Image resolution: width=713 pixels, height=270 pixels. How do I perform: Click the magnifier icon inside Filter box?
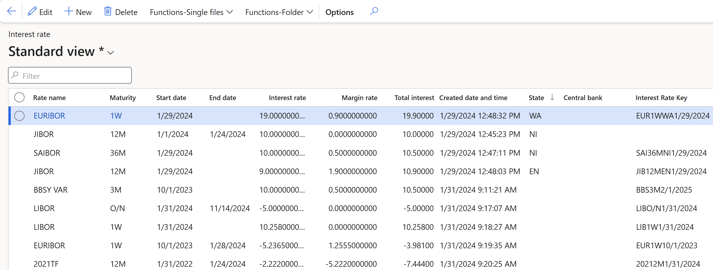pyautogui.click(x=15, y=75)
